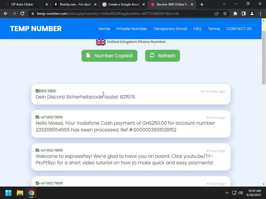Image resolution: width=266 pixels, height=199 pixels.
Task: Open the Extensions puzzle icon
Action: point(235,13)
